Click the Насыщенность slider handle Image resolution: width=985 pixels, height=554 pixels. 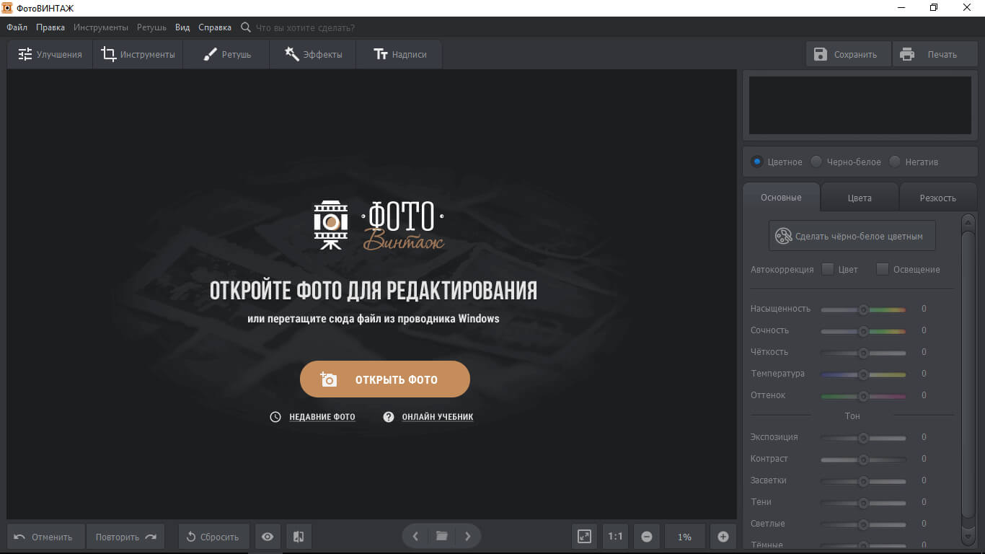click(x=863, y=309)
